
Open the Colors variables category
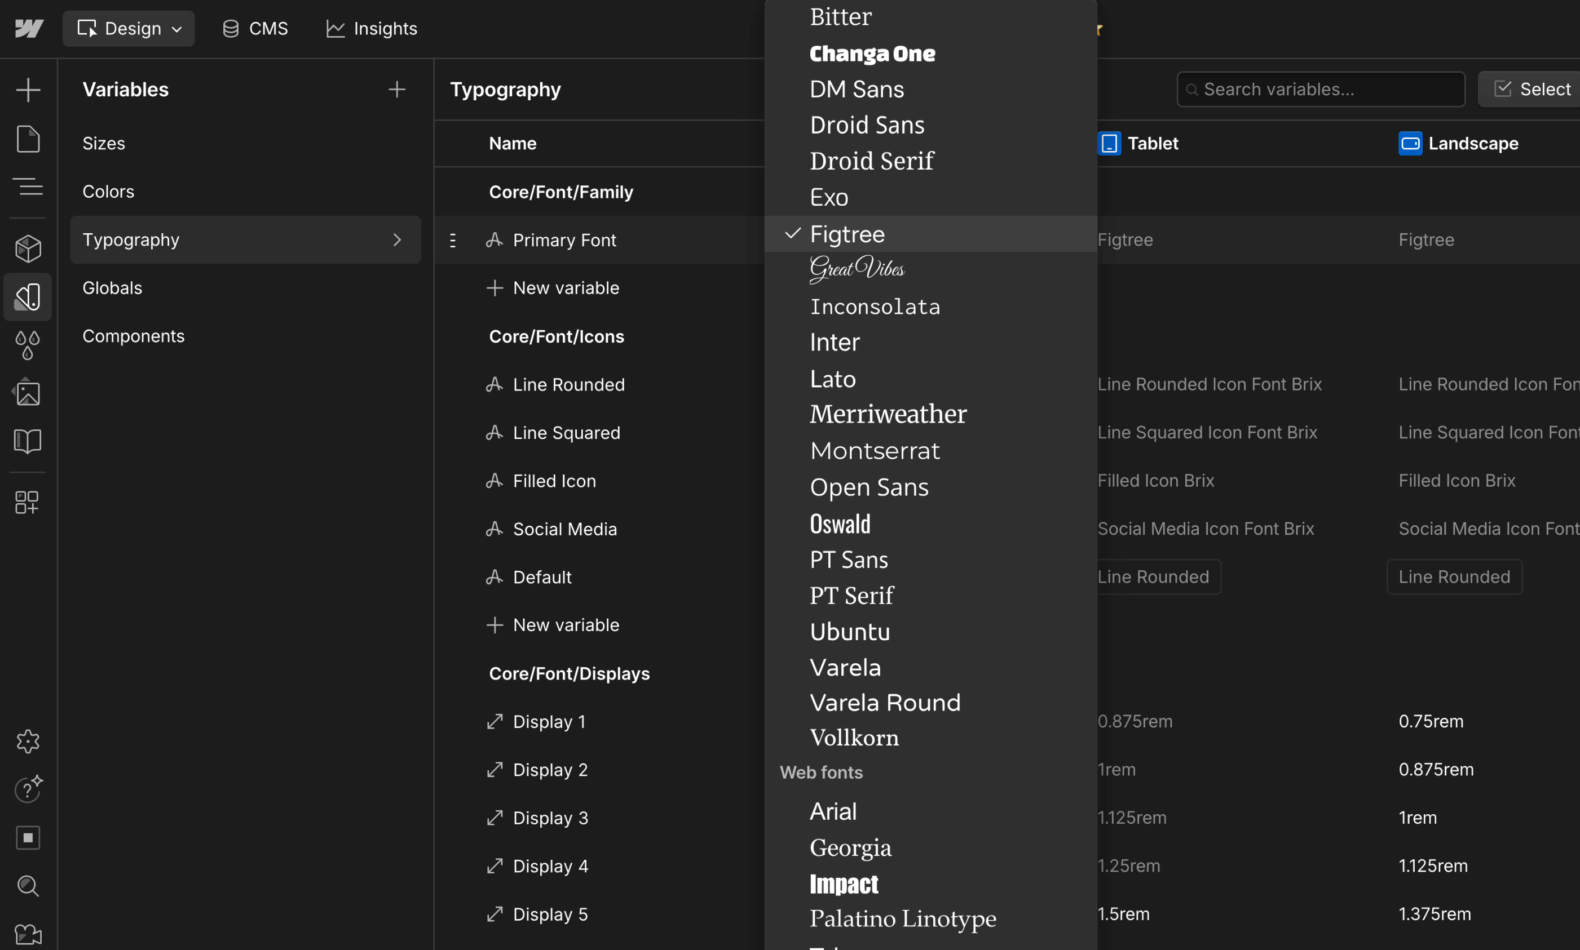pos(108,191)
